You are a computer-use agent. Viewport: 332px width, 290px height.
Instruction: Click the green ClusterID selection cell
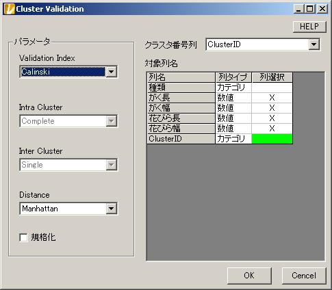tap(272, 139)
